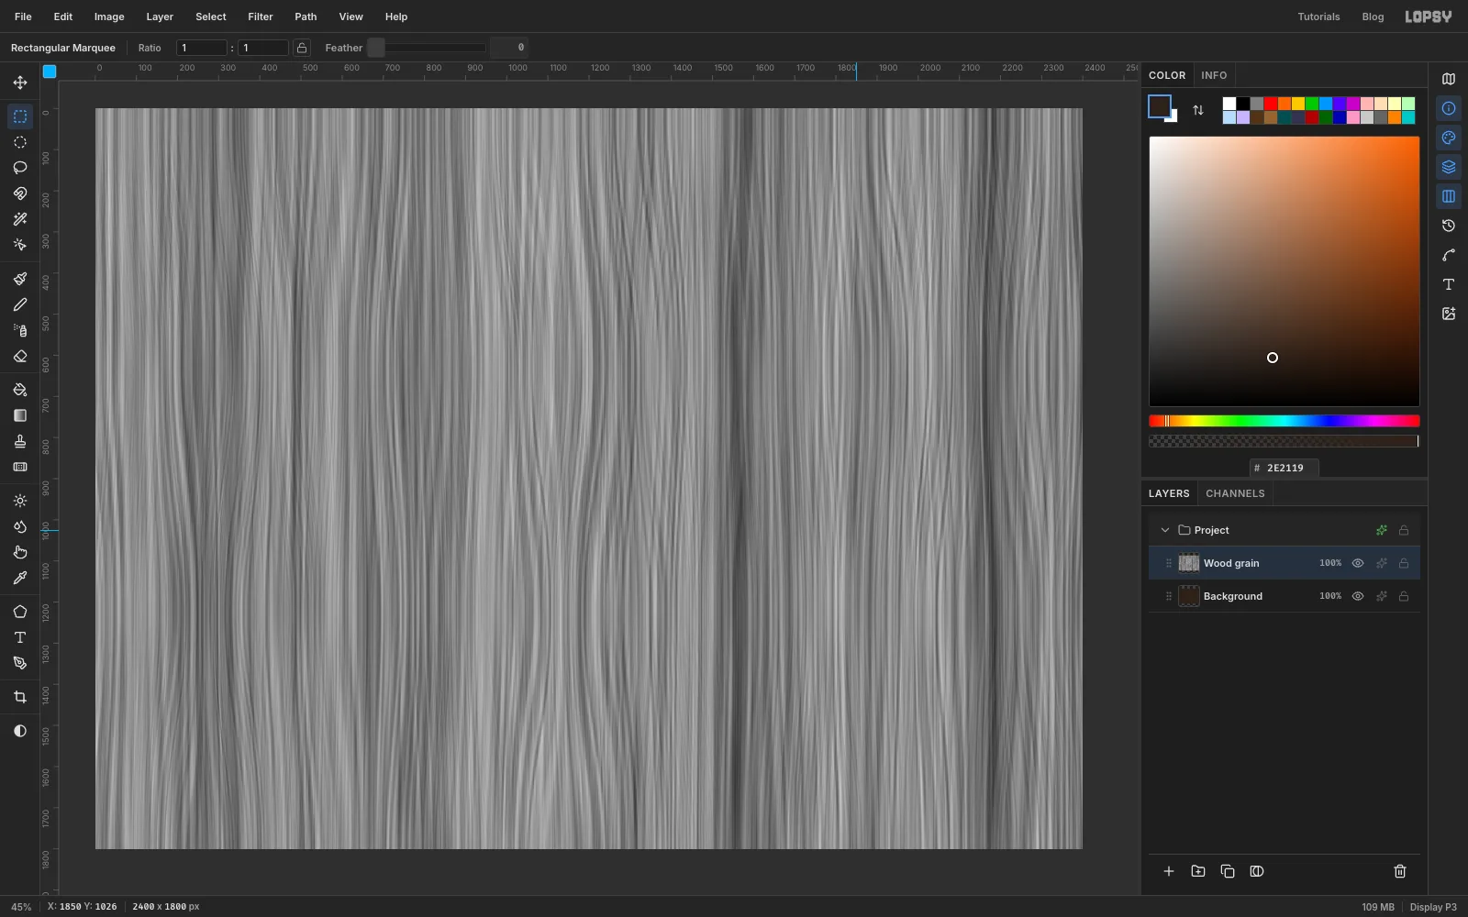Open the History panel icon
The height and width of the screenshot is (917, 1468).
1449,226
